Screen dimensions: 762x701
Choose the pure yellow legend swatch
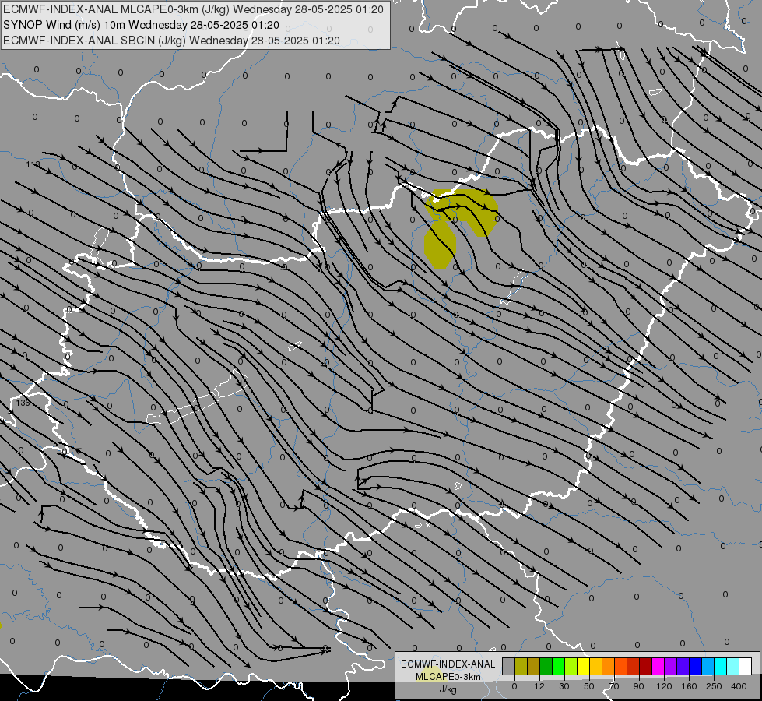click(x=584, y=666)
